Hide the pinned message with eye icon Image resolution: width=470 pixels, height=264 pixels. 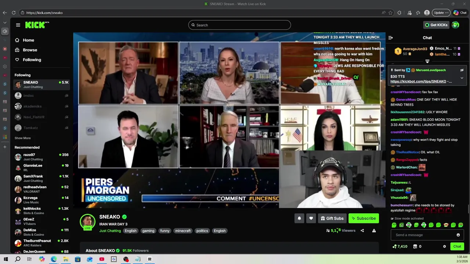point(462,70)
